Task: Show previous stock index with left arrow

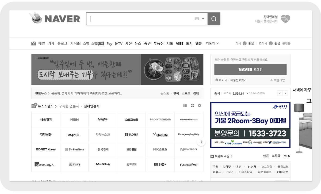Action: pyautogui.click(x=280, y=93)
